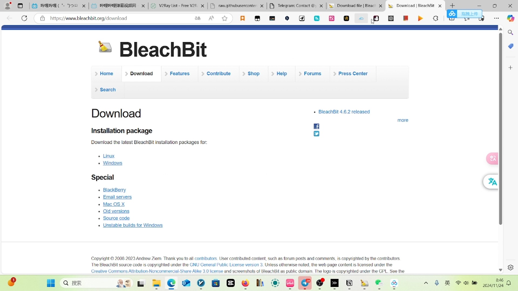Image resolution: width=518 pixels, height=291 pixels.
Task: Click the blue tag shopping icon in the sidebar
Action: click(x=510, y=46)
